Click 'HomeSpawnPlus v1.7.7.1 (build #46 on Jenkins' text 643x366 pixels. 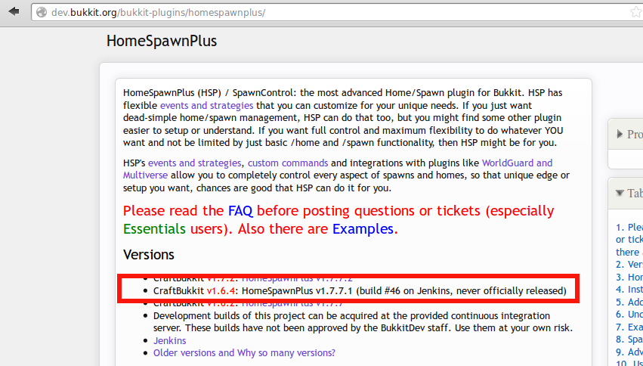(x=347, y=291)
